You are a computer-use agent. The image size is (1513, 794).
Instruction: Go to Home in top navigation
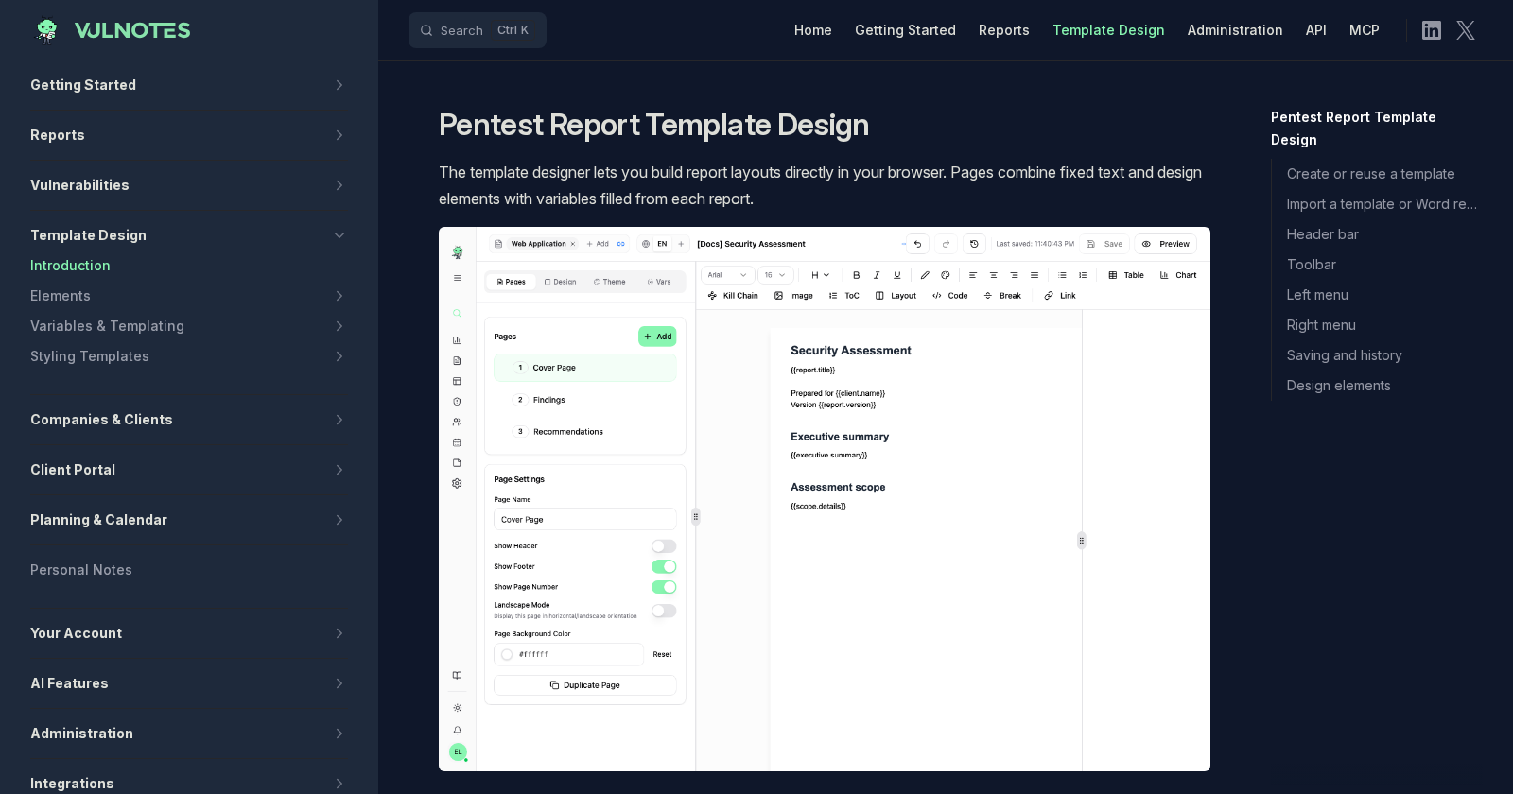coord(813,30)
